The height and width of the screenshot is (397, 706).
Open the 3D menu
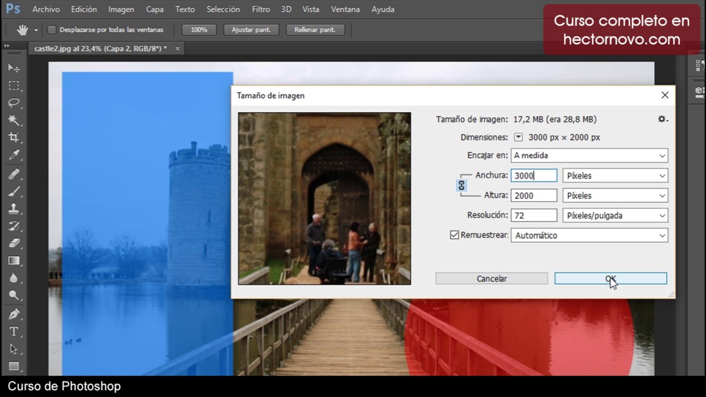tap(286, 9)
